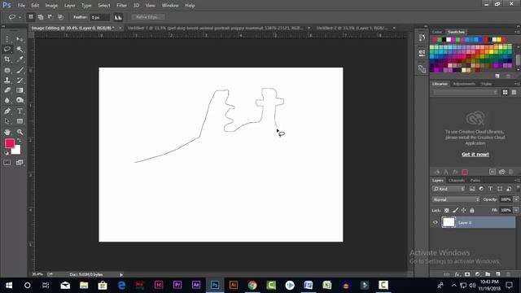Hide Layer 0 using eye icon
This screenshot has height=293, width=521.
(x=436, y=222)
